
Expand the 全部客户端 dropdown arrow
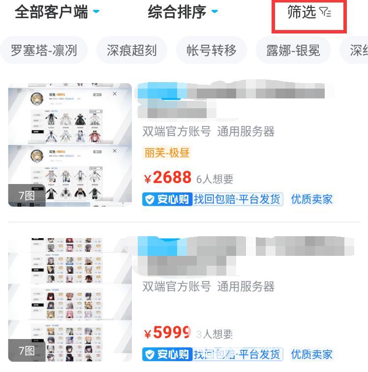96,11
